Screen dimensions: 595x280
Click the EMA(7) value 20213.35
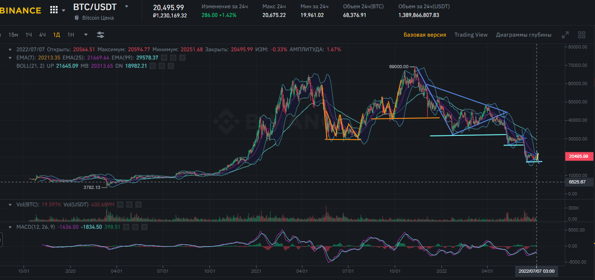[x=49, y=57]
